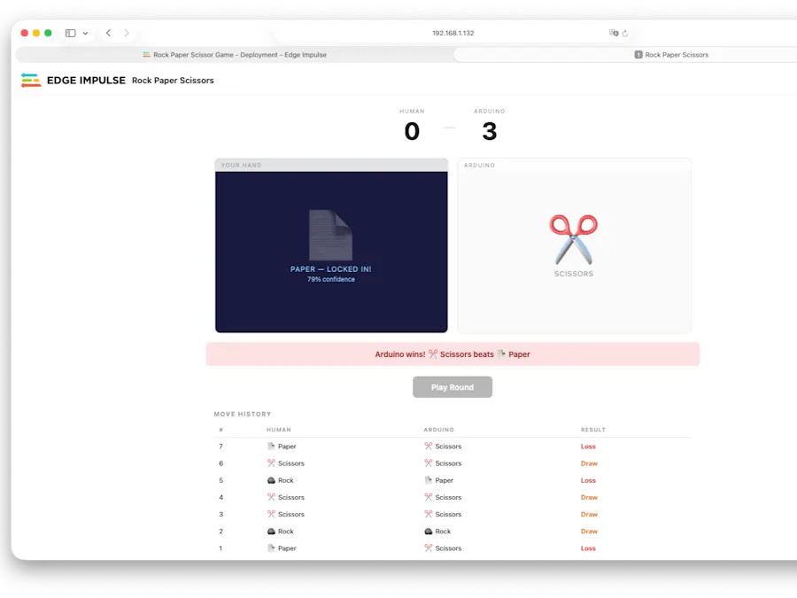Open the sidebar options dropdown chevron
This screenshot has width=797, height=598.
click(x=85, y=33)
